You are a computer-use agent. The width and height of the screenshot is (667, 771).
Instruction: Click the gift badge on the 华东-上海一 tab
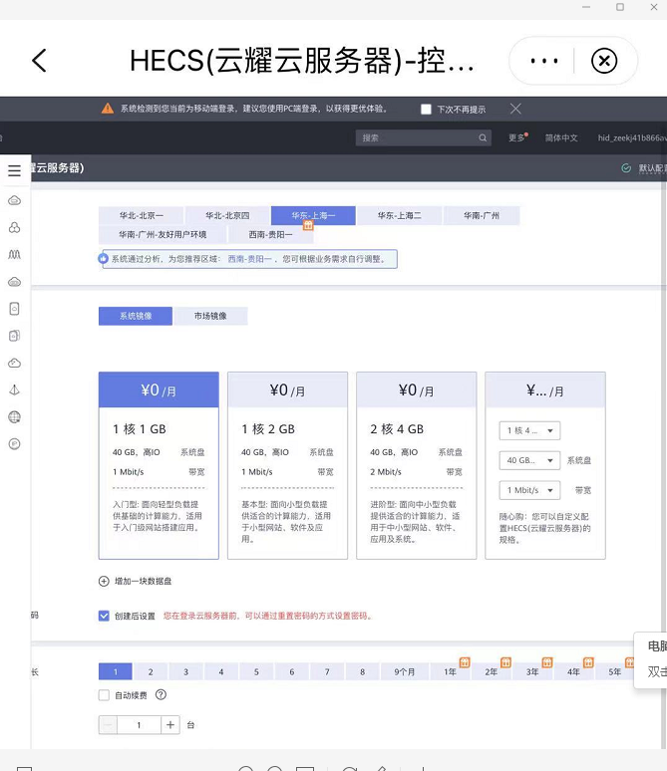pyautogui.click(x=308, y=225)
